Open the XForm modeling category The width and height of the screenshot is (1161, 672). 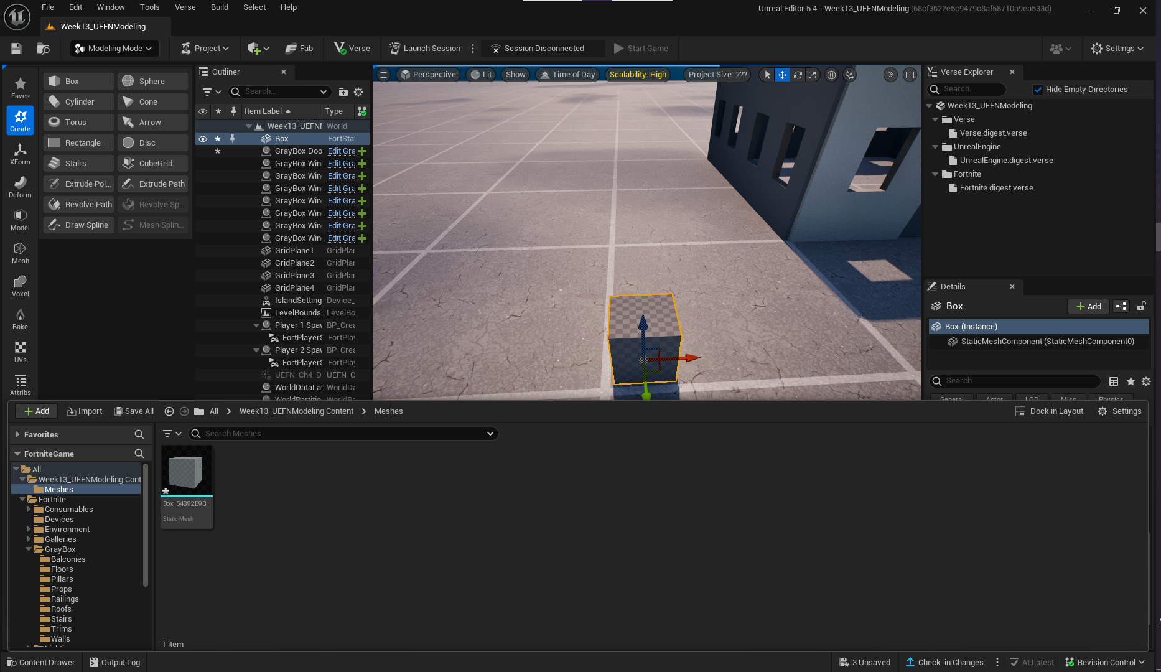[20, 154]
